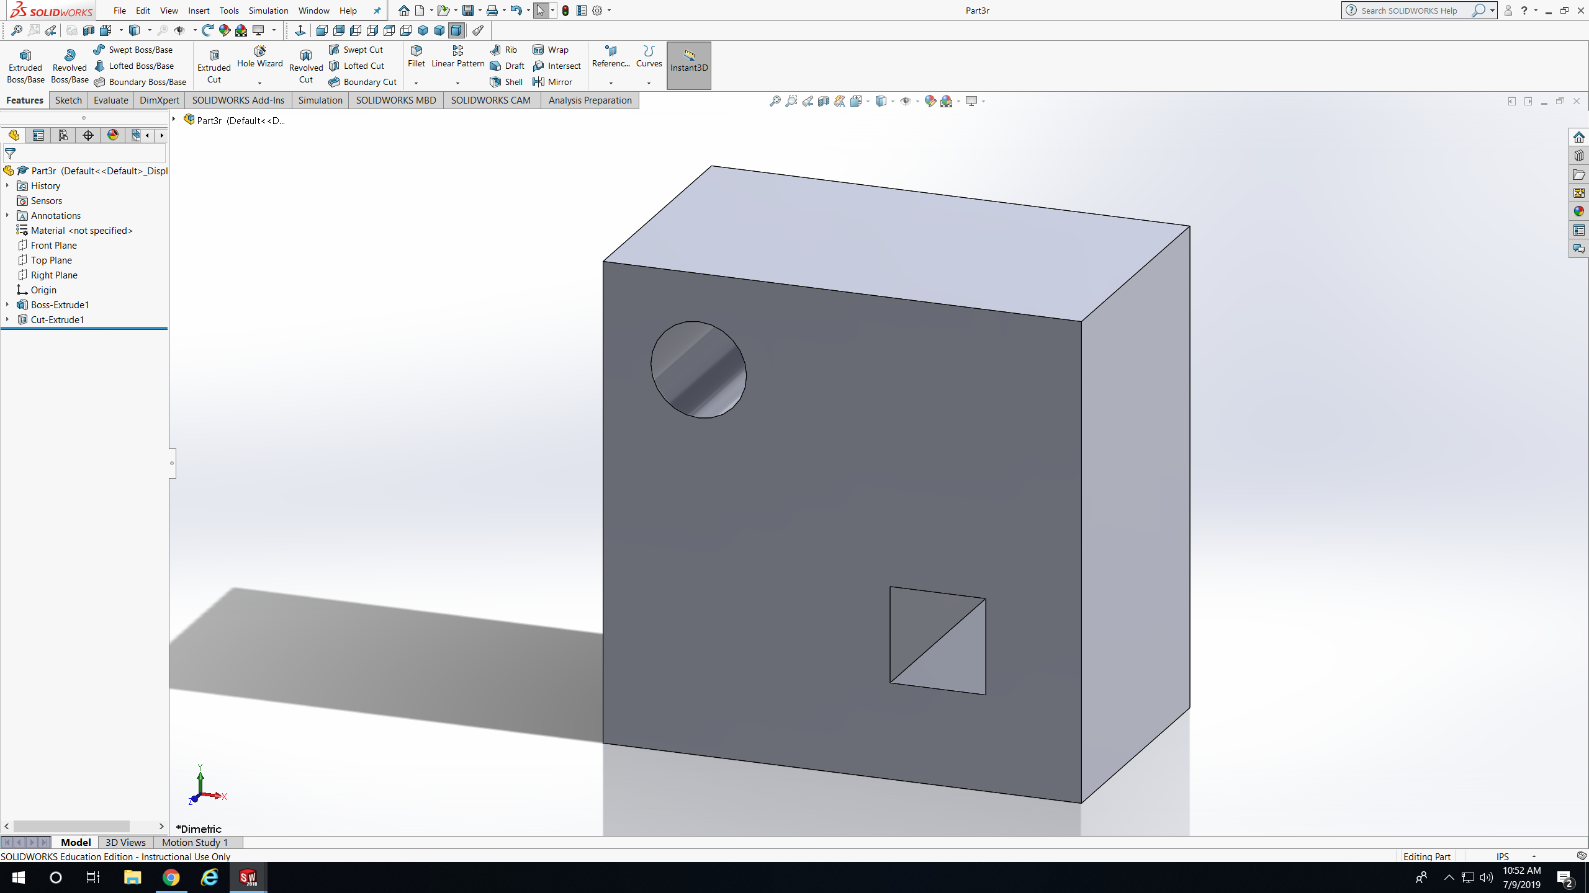Image resolution: width=1589 pixels, height=893 pixels.
Task: Toggle the Instant3D mode
Action: (x=688, y=65)
